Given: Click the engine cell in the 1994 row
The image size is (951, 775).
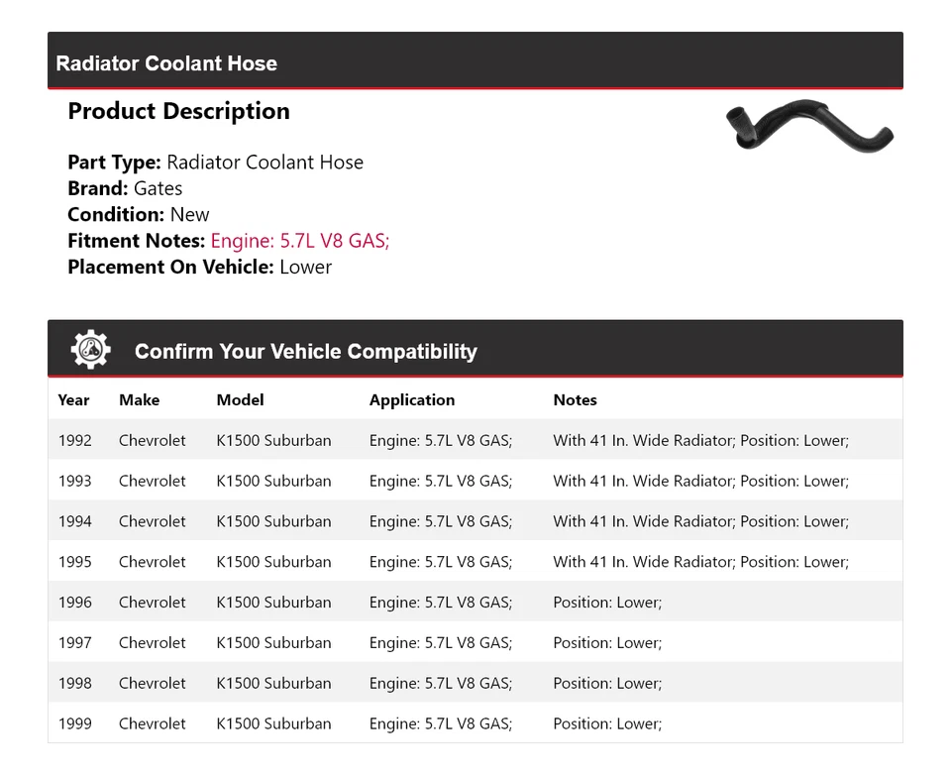Looking at the screenshot, I should (x=441, y=521).
